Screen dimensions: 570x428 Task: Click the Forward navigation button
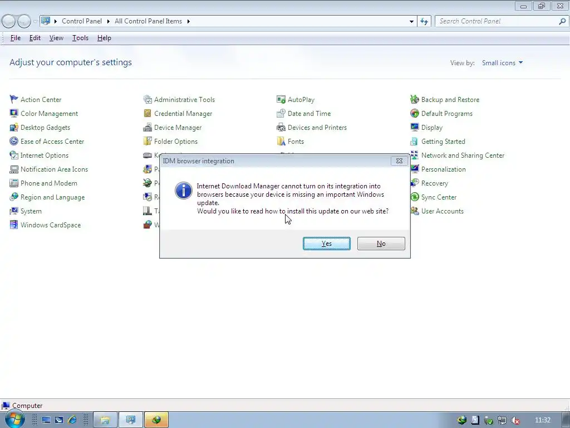pyautogui.click(x=24, y=21)
